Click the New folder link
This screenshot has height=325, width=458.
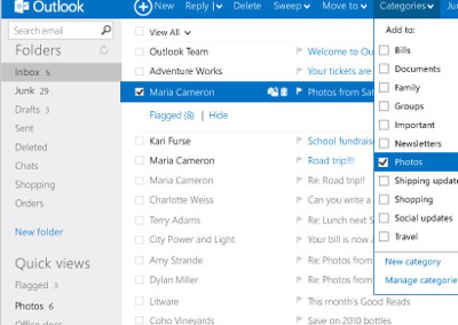(x=39, y=232)
